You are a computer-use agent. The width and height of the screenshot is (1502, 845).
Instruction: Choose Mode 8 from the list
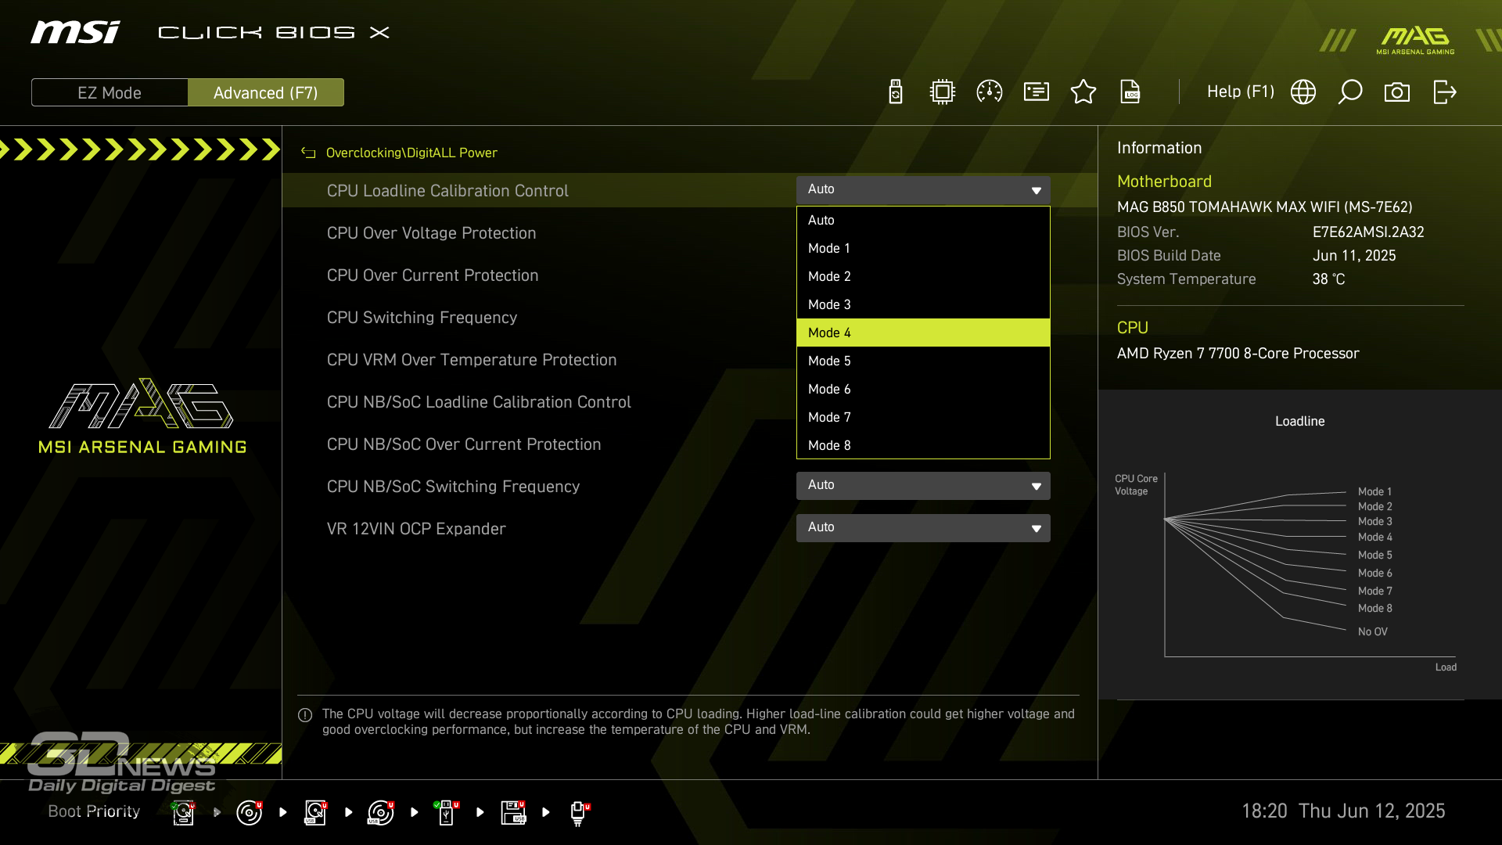[923, 445]
